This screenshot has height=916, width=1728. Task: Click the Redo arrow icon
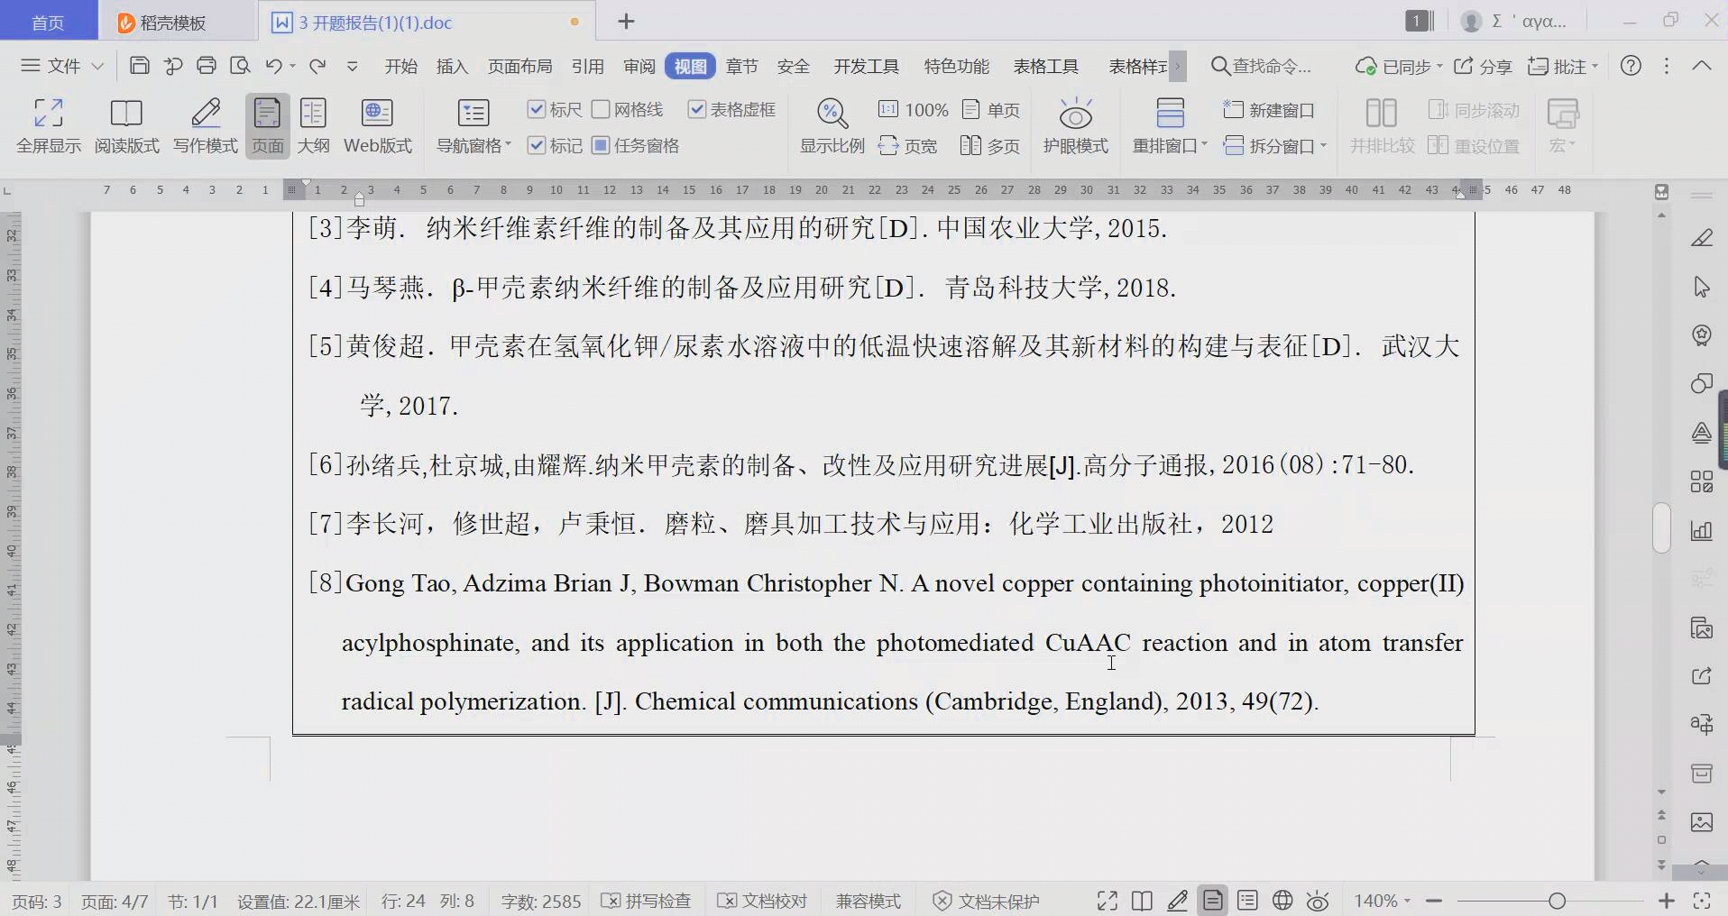tap(317, 66)
